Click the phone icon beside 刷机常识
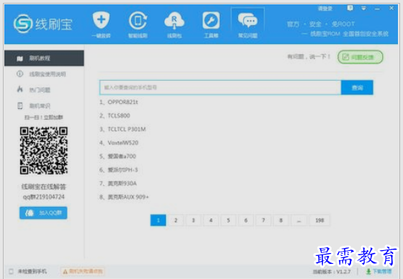 click(x=19, y=105)
